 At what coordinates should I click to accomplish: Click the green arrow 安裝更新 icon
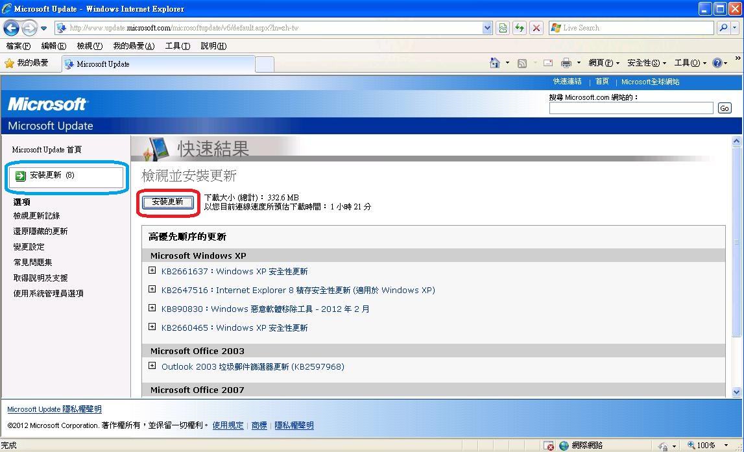tap(20, 176)
